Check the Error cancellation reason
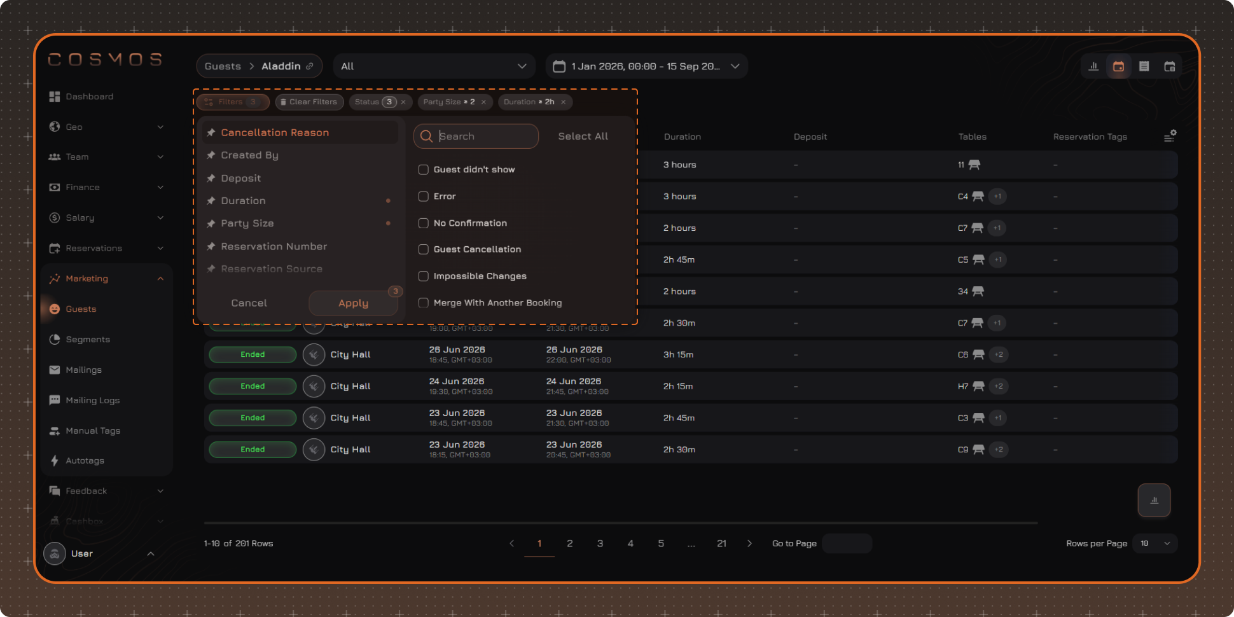The width and height of the screenshot is (1234, 617). (x=423, y=197)
